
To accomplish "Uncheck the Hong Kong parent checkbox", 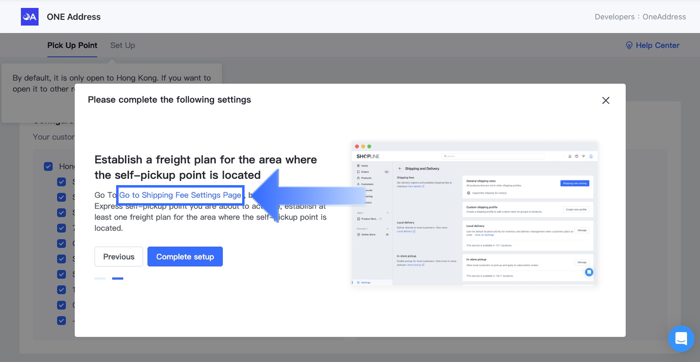I will coord(48,167).
